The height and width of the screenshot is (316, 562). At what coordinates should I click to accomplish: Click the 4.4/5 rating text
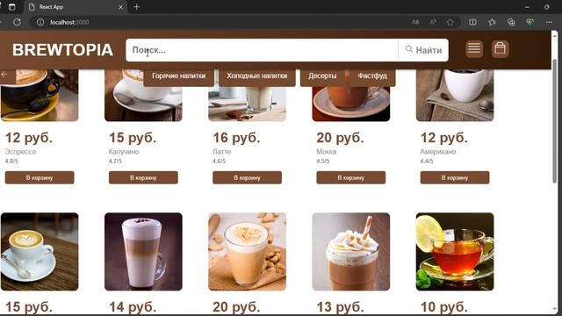(427, 162)
